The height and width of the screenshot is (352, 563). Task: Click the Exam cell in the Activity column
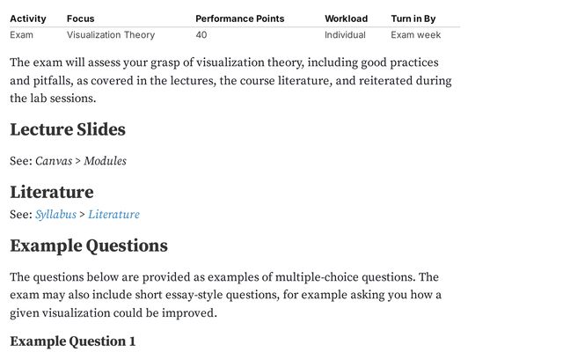(x=22, y=35)
